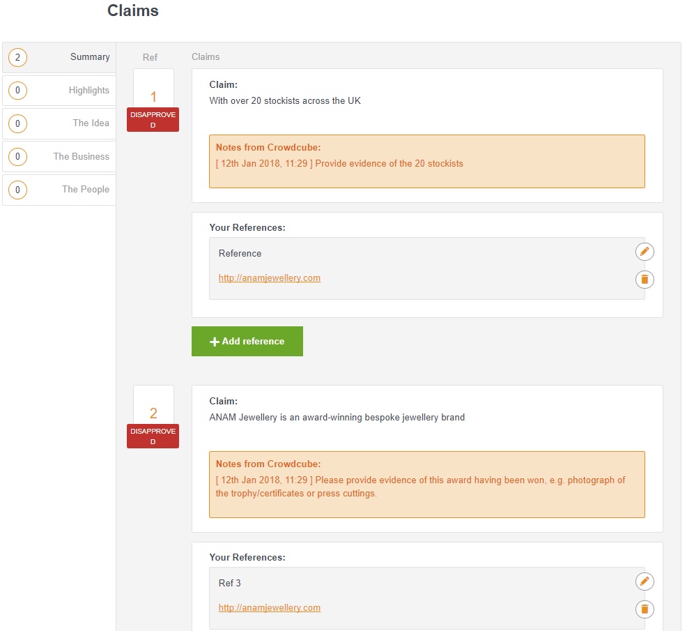Click the DISAPPROVED badge on claim 2
The width and height of the screenshot is (694, 631).
153,436
